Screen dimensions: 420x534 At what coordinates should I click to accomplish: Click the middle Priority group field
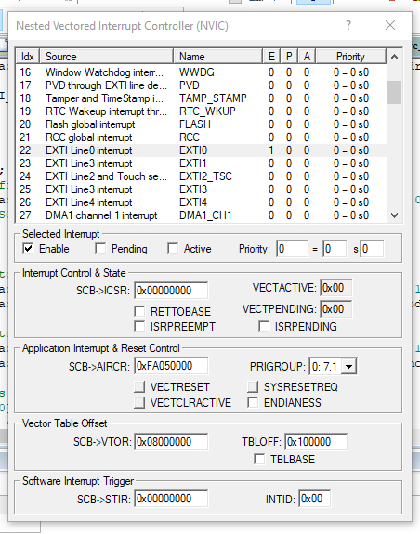coord(335,249)
